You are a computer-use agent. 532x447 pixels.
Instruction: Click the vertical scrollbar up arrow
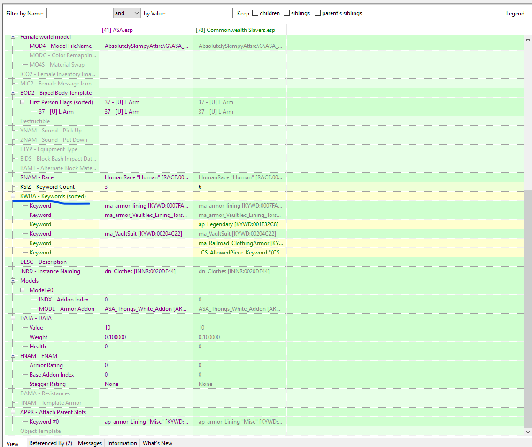(528, 39)
